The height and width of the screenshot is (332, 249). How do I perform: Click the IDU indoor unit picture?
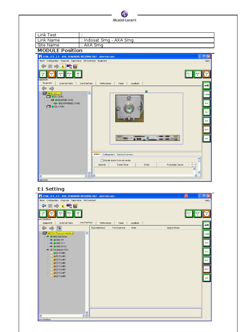pyautogui.click(x=148, y=138)
